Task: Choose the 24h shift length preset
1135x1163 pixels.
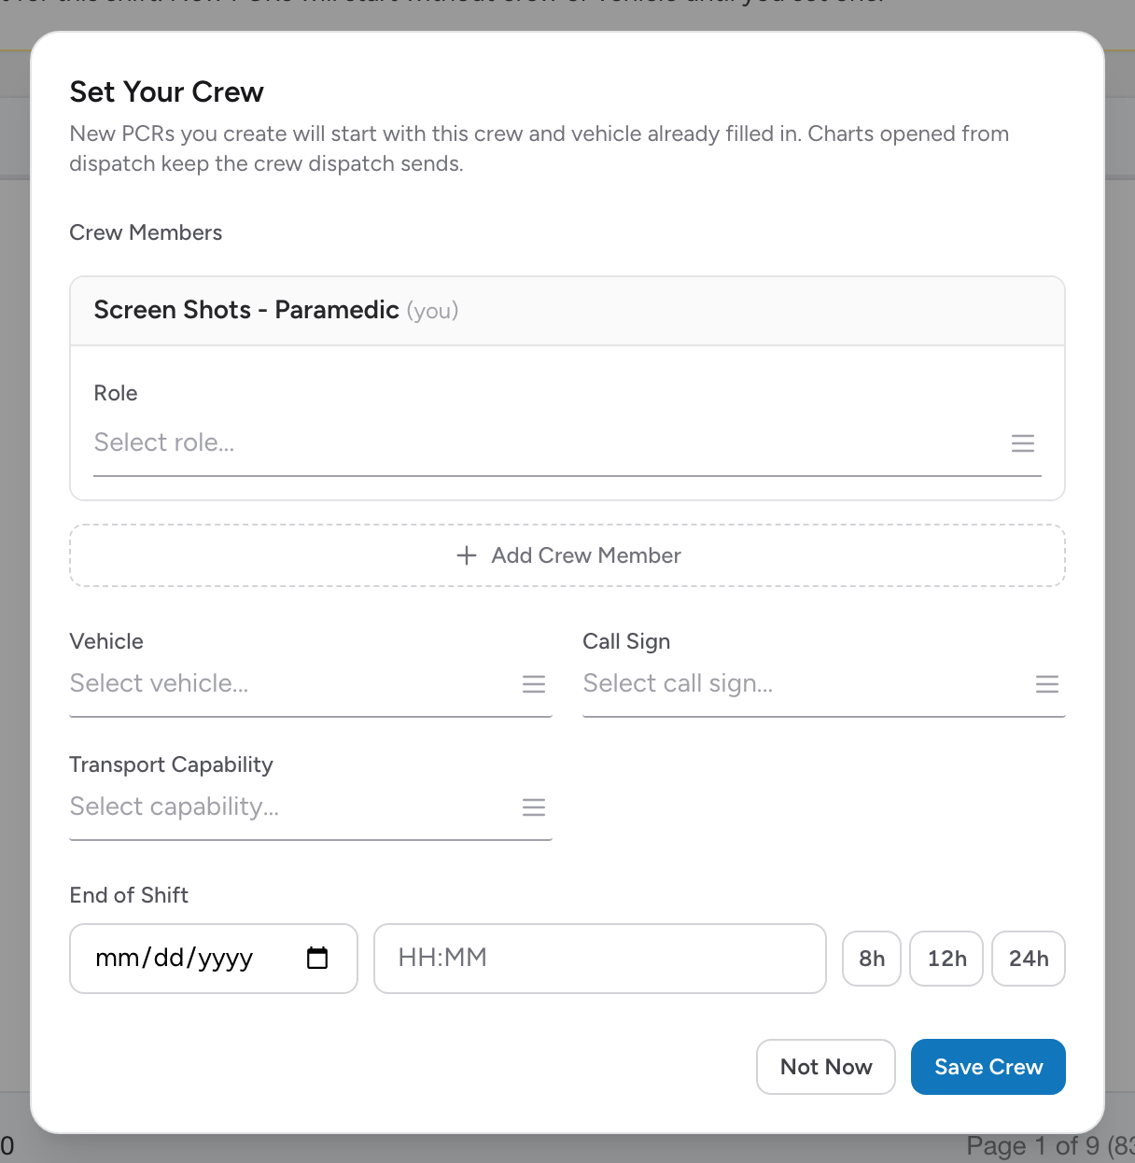Action: tap(1029, 959)
